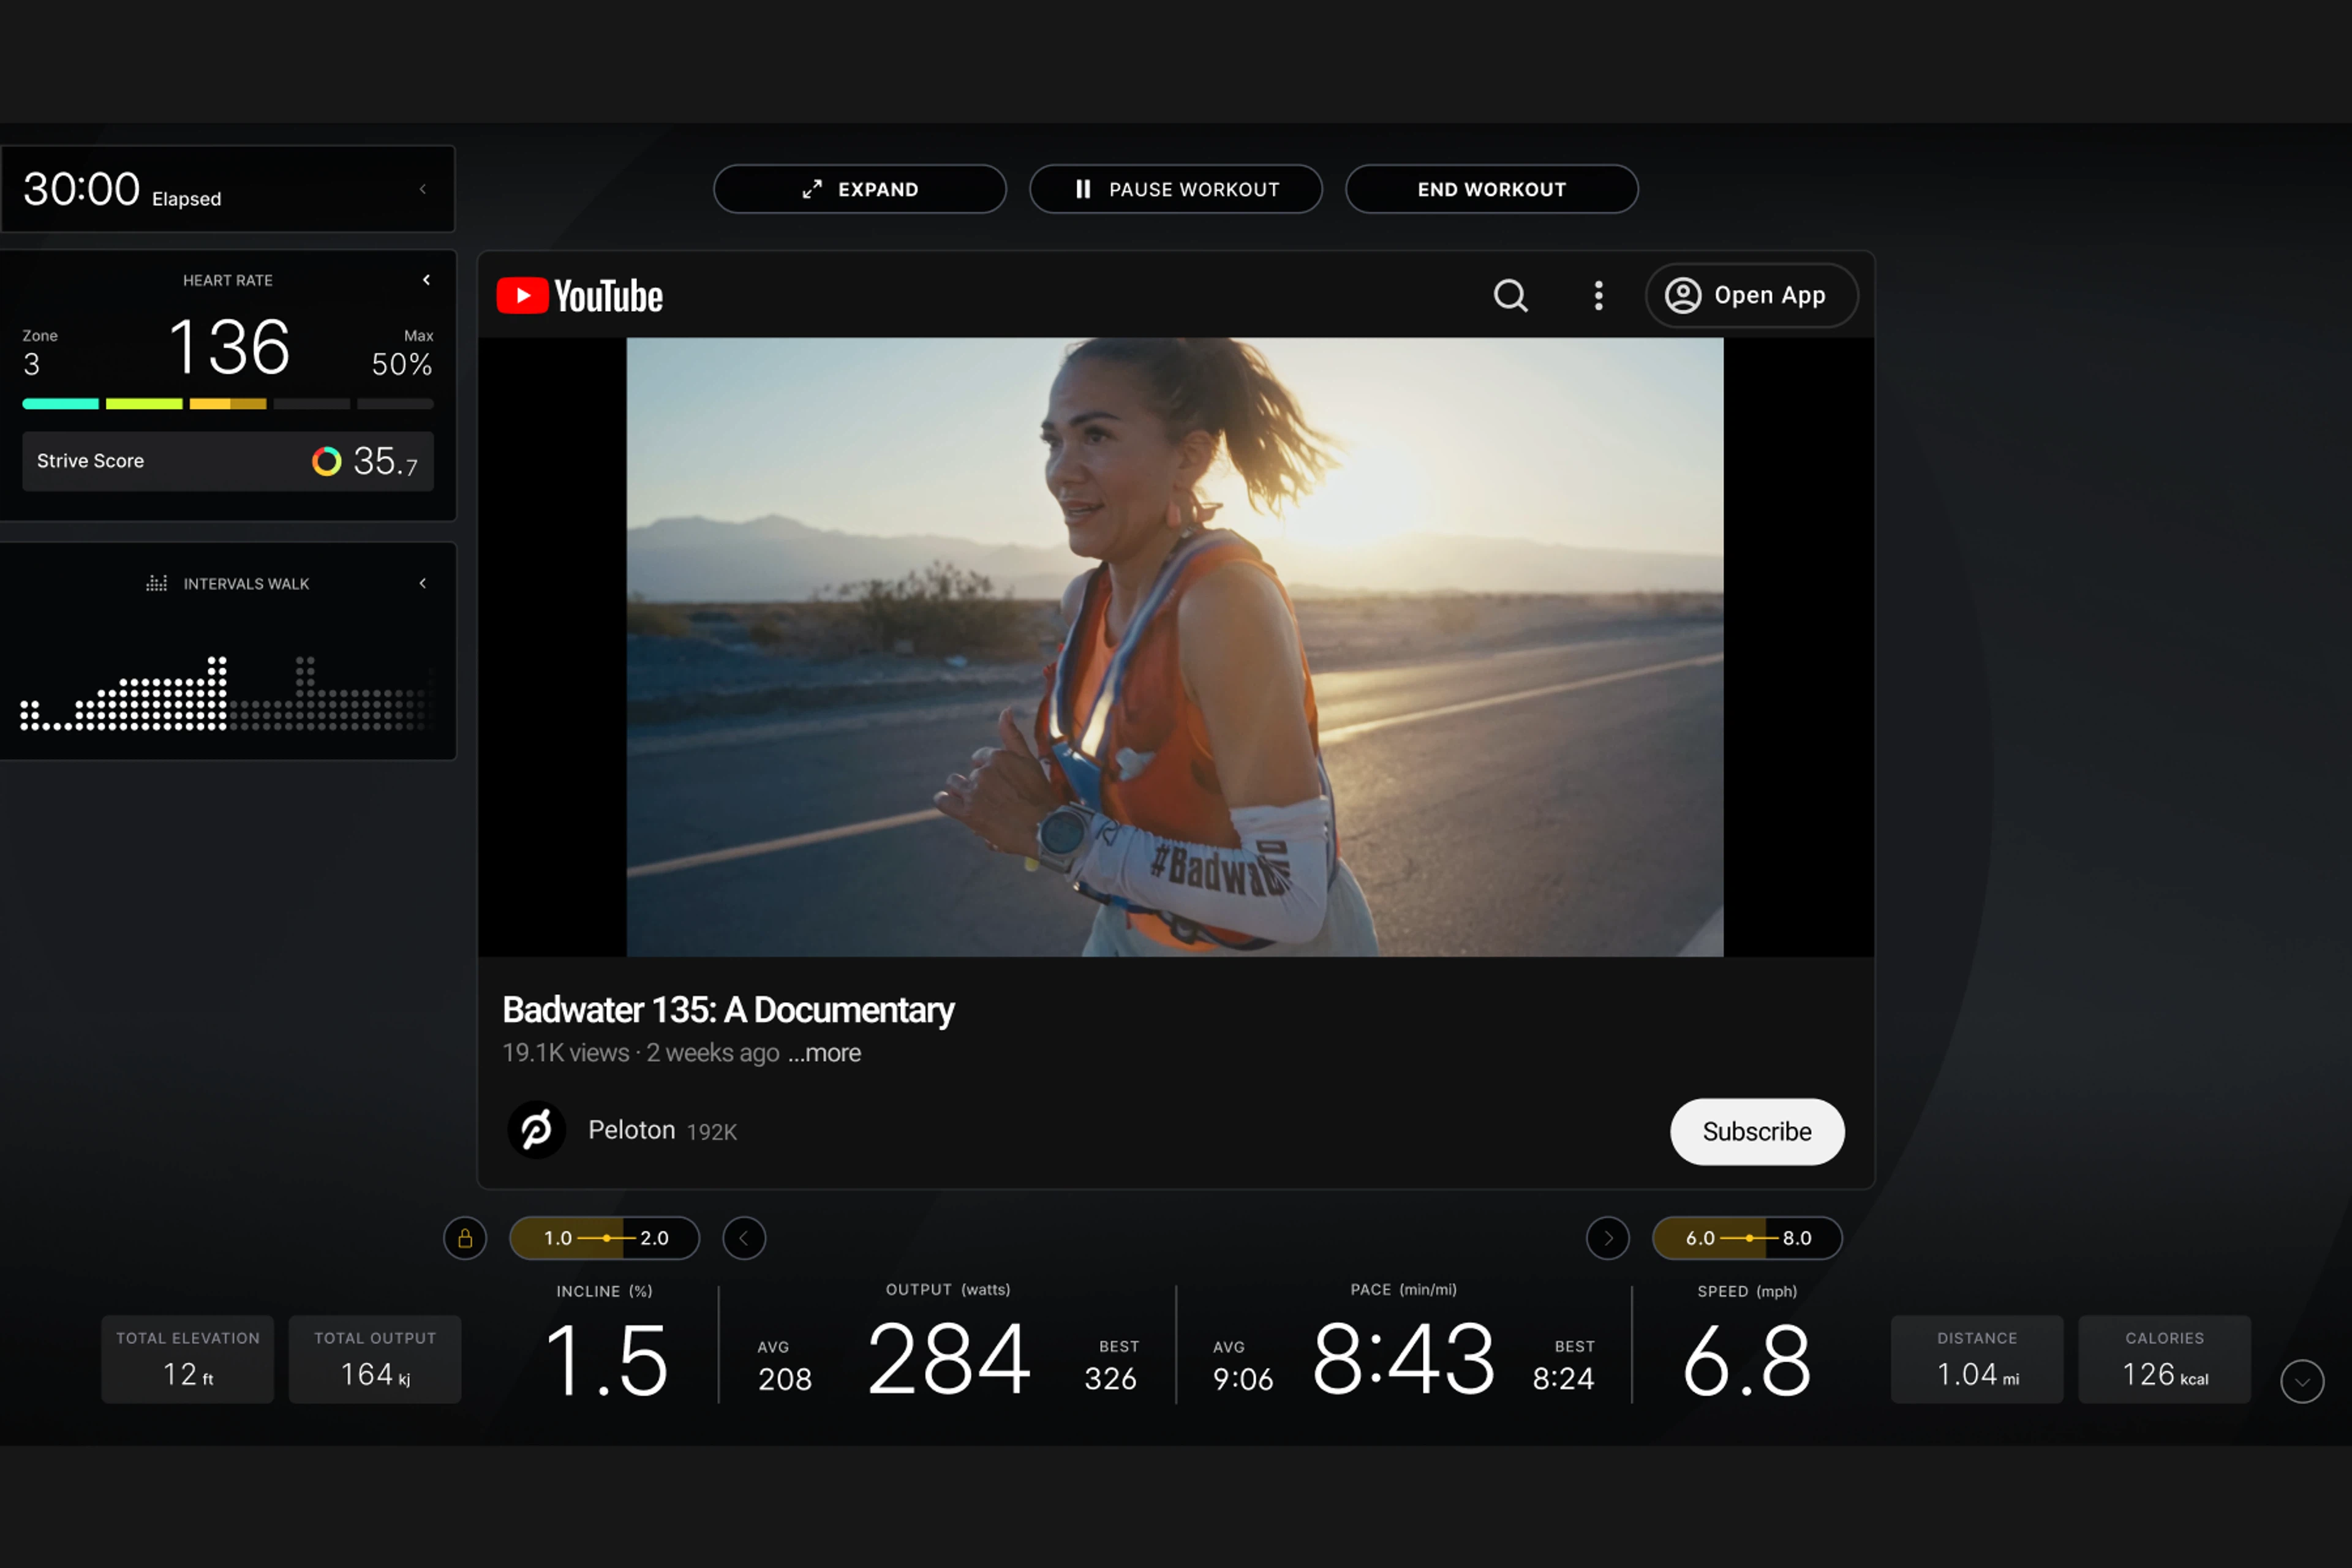Viewport: 2352px width, 1568px height.
Task: End the workout
Action: pos(1491,189)
